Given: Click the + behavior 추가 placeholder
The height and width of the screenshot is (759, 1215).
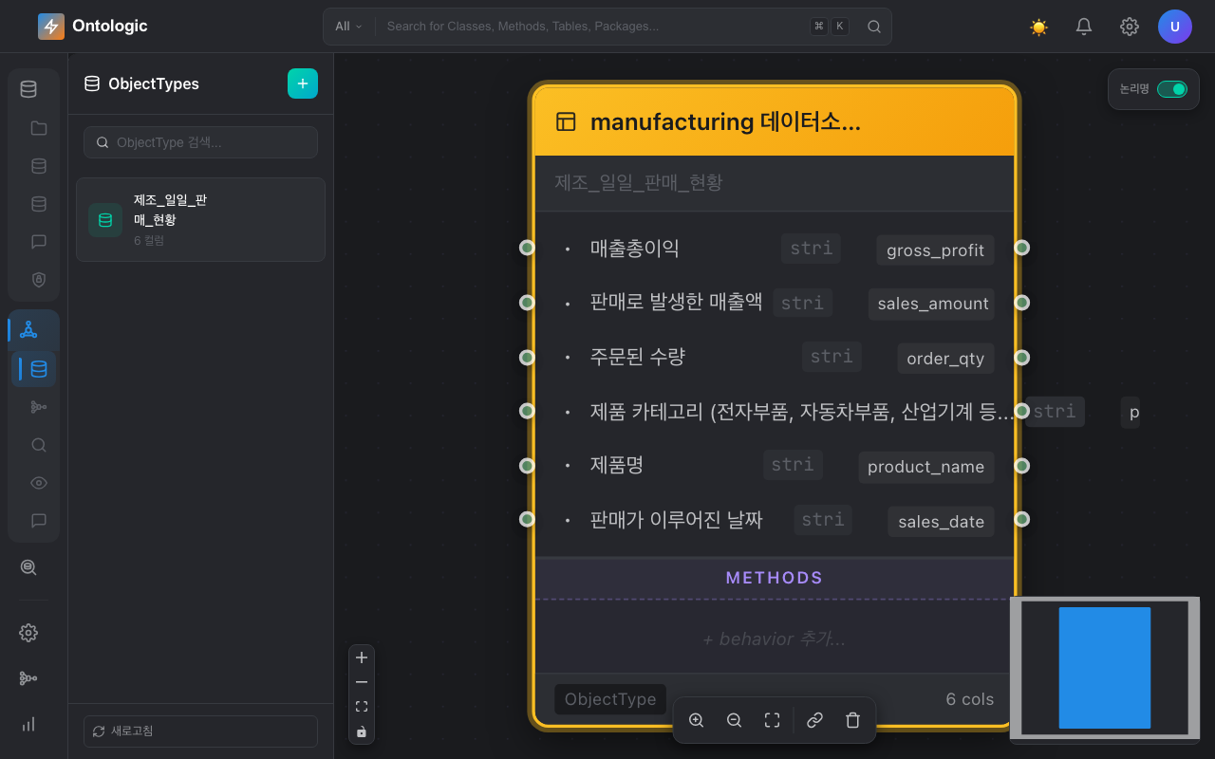Looking at the screenshot, I should click(775, 639).
